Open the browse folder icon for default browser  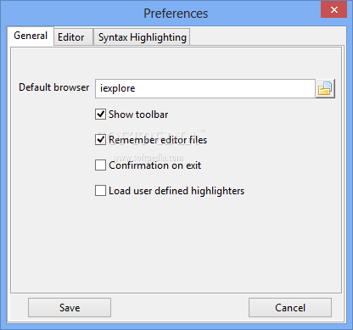[325, 89]
